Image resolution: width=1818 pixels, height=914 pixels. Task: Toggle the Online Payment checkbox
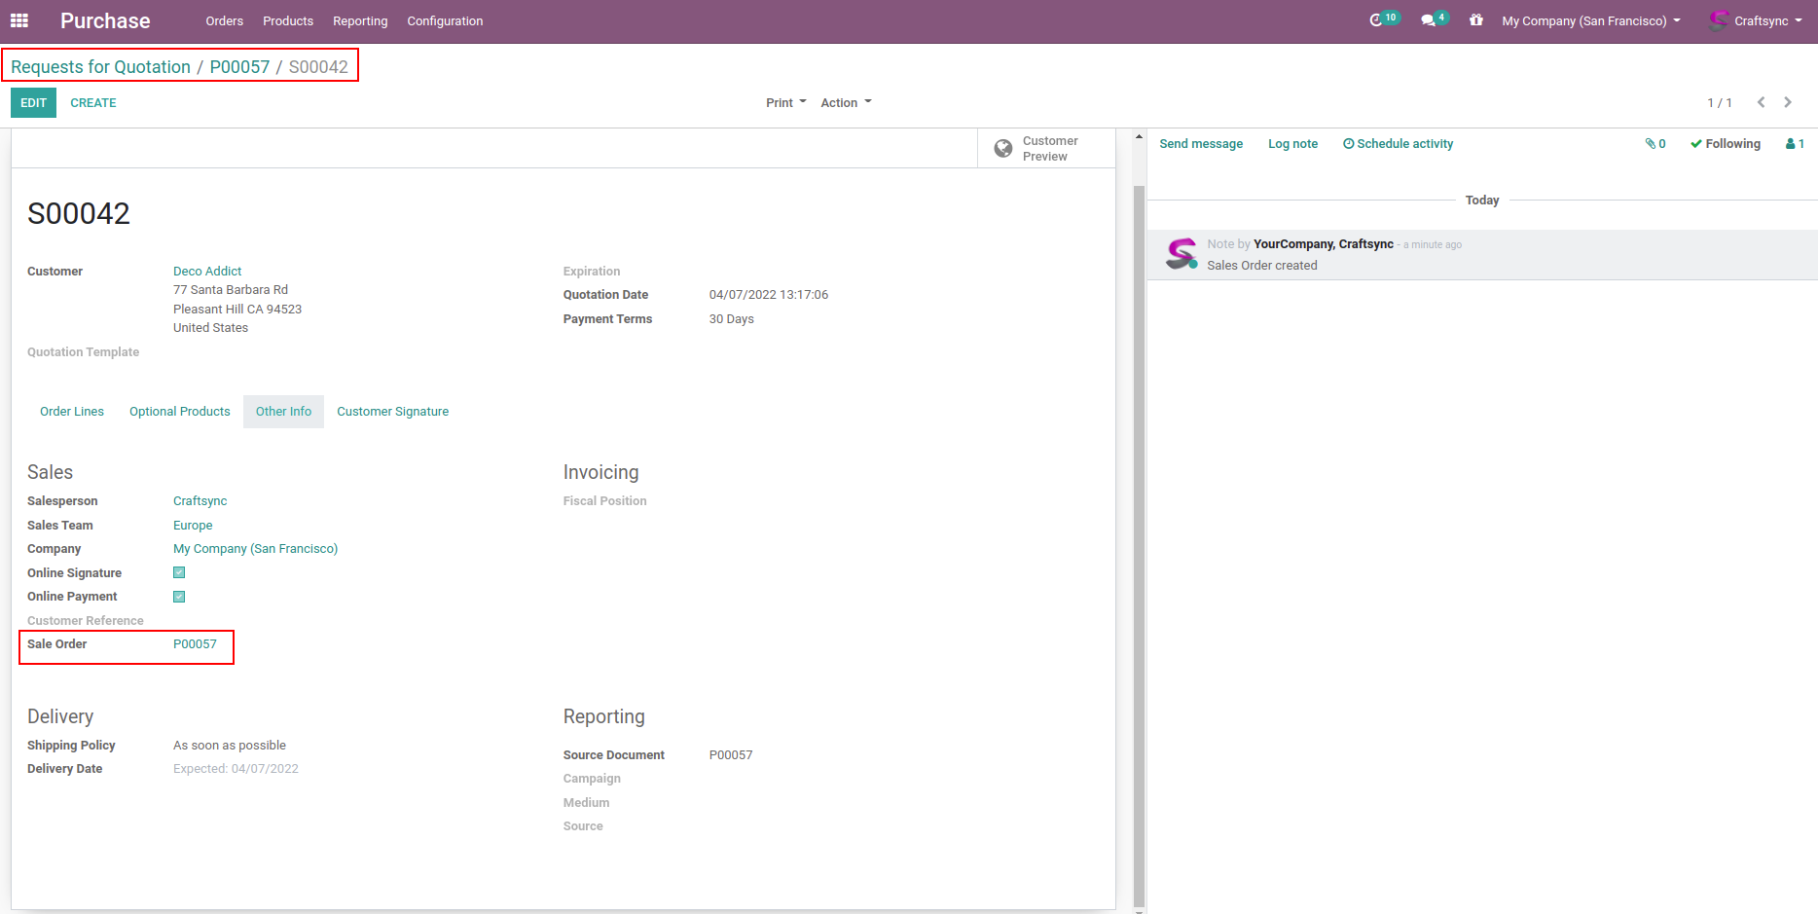pos(179,597)
